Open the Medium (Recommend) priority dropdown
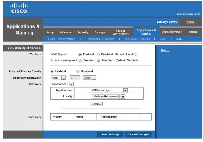This screenshot has height=142, width=203. pyautogui.click(x=109, y=96)
